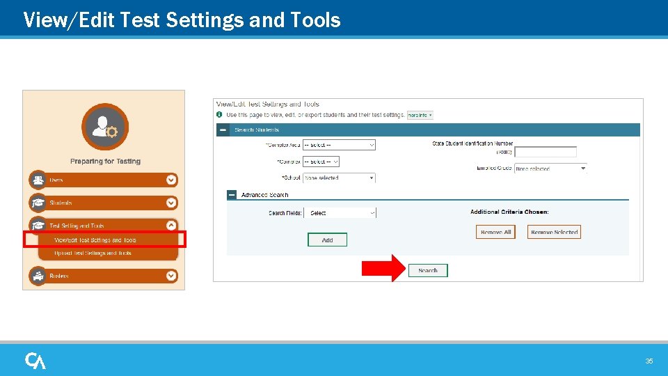This screenshot has width=668, height=376.
Task: Select the Rosters menu bar
Action: point(104,276)
